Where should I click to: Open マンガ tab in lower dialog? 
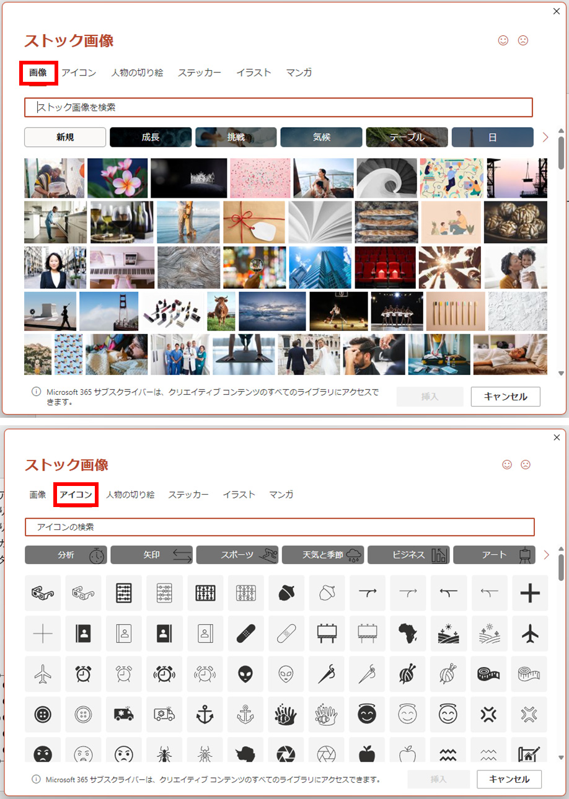click(x=281, y=495)
